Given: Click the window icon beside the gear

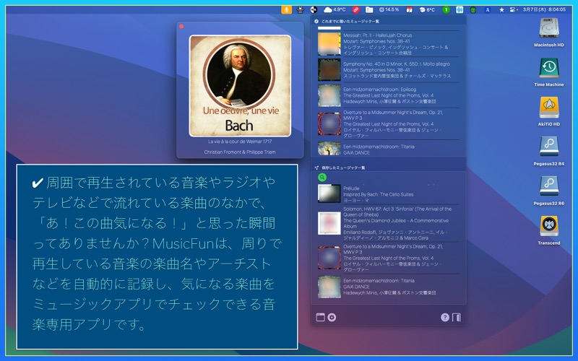Looking at the screenshot, I should 320,317.
